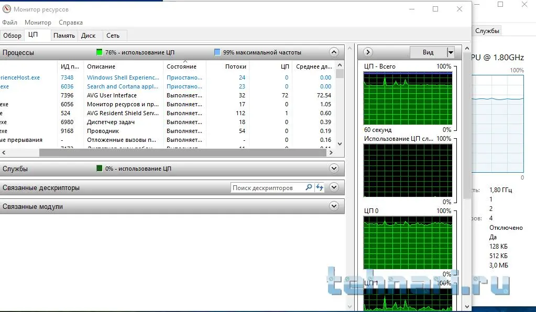Viewport: 536px width, 312px height.
Task: Click the Службы CPU usage swatch
Action: pos(100,168)
